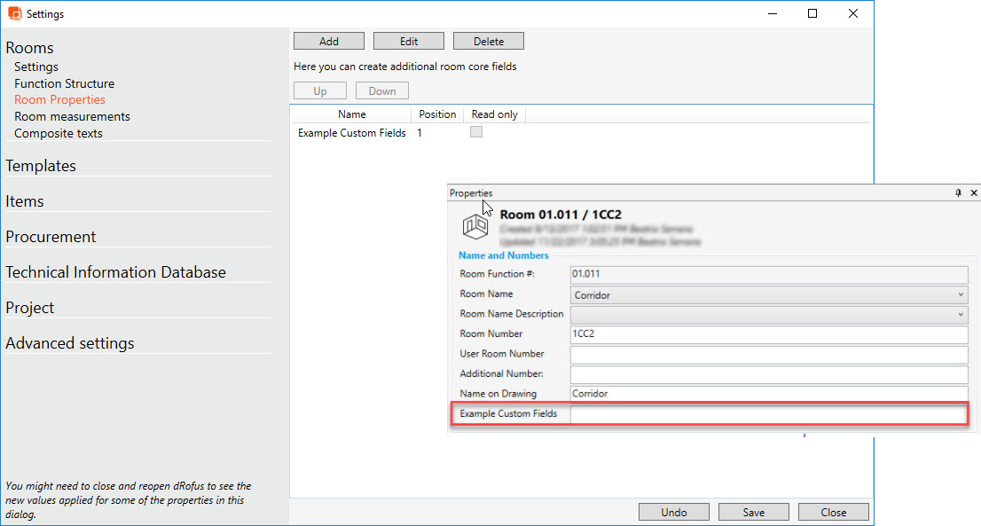Viewport: 981px width, 526px height.
Task: Sort by the Position column header
Action: (x=437, y=114)
